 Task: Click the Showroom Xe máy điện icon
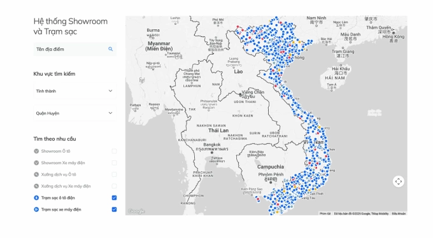click(36, 163)
